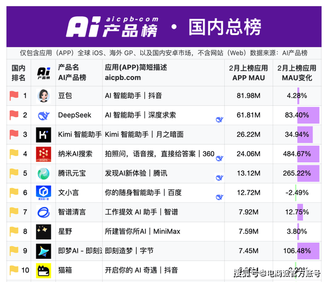This screenshot has height=282, width=328.
Task: Click the 2月上榜应用 APP MAU header
Action: (249, 73)
